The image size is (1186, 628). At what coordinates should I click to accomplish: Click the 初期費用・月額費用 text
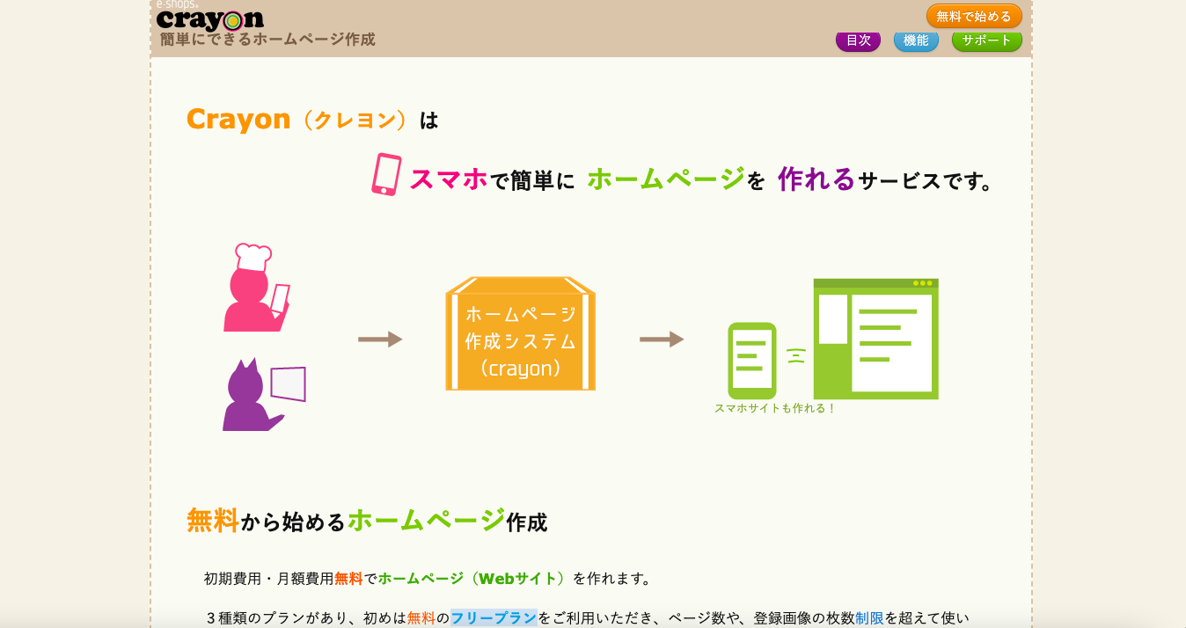point(269,579)
